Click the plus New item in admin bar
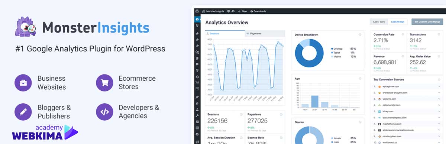446x144 pixels. (x=242, y=11)
